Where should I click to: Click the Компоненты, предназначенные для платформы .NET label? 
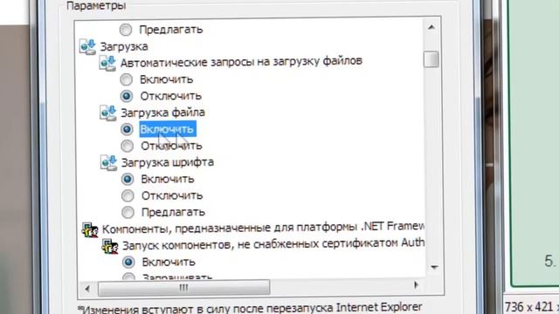click(x=263, y=228)
